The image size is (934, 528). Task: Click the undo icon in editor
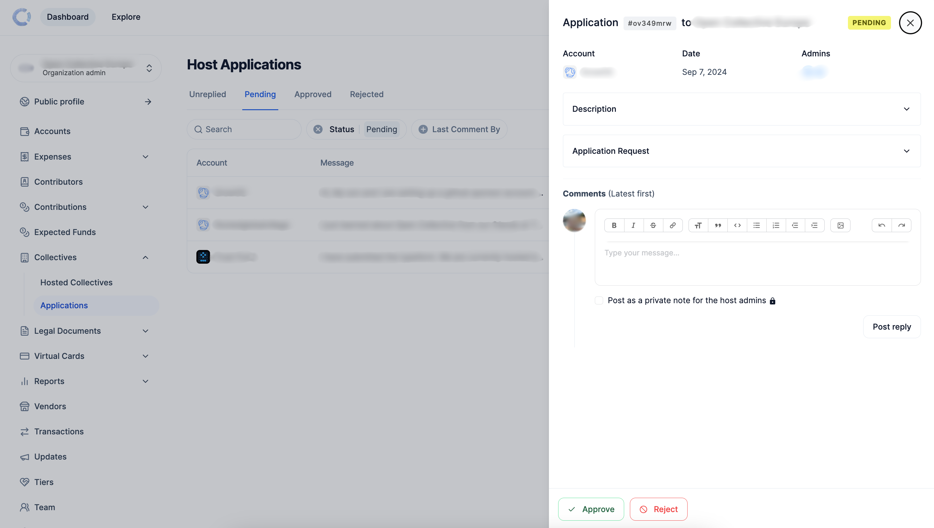tap(882, 225)
